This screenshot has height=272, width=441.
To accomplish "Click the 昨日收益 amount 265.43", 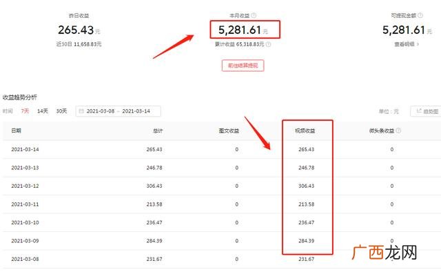I will click(76, 30).
